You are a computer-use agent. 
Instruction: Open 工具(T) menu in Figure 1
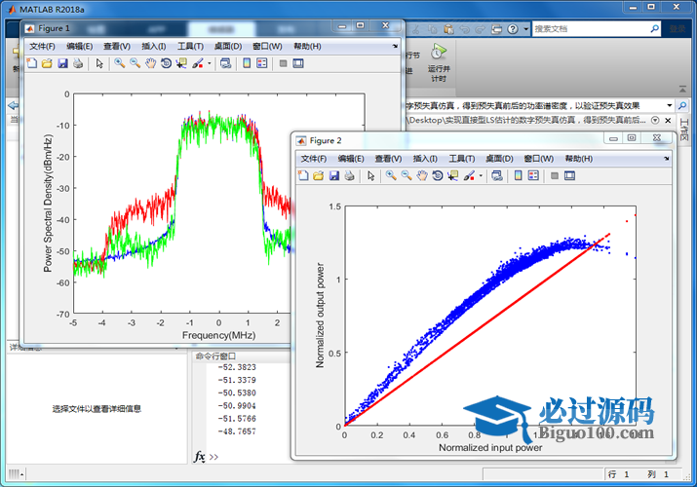tap(190, 46)
